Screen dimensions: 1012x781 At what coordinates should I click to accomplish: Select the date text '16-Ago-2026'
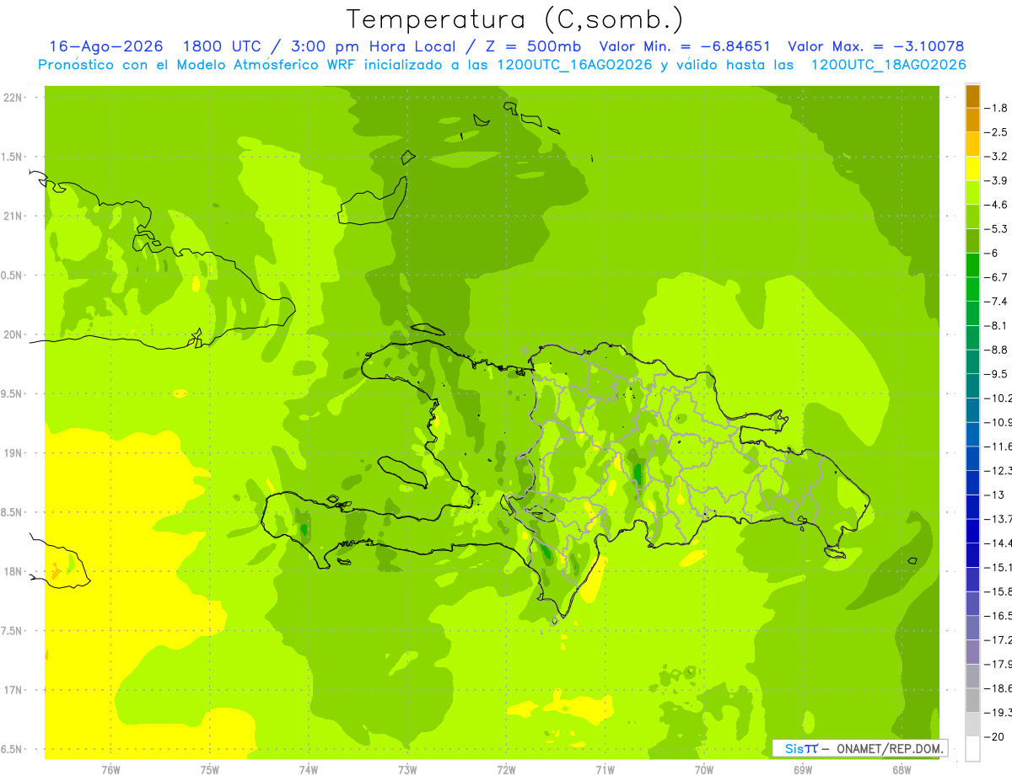click(106, 46)
